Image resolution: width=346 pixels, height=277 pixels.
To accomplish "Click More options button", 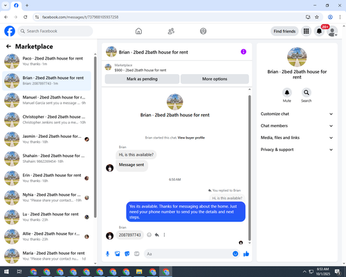I will click(215, 79).
